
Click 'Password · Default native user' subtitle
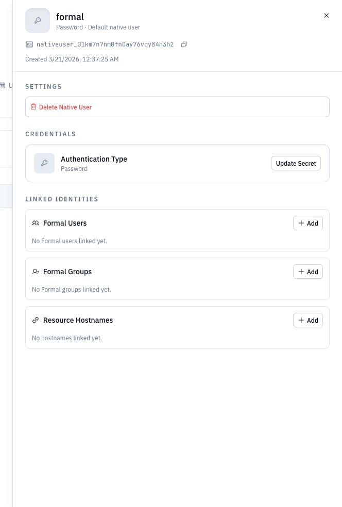[x=98, y=27]
